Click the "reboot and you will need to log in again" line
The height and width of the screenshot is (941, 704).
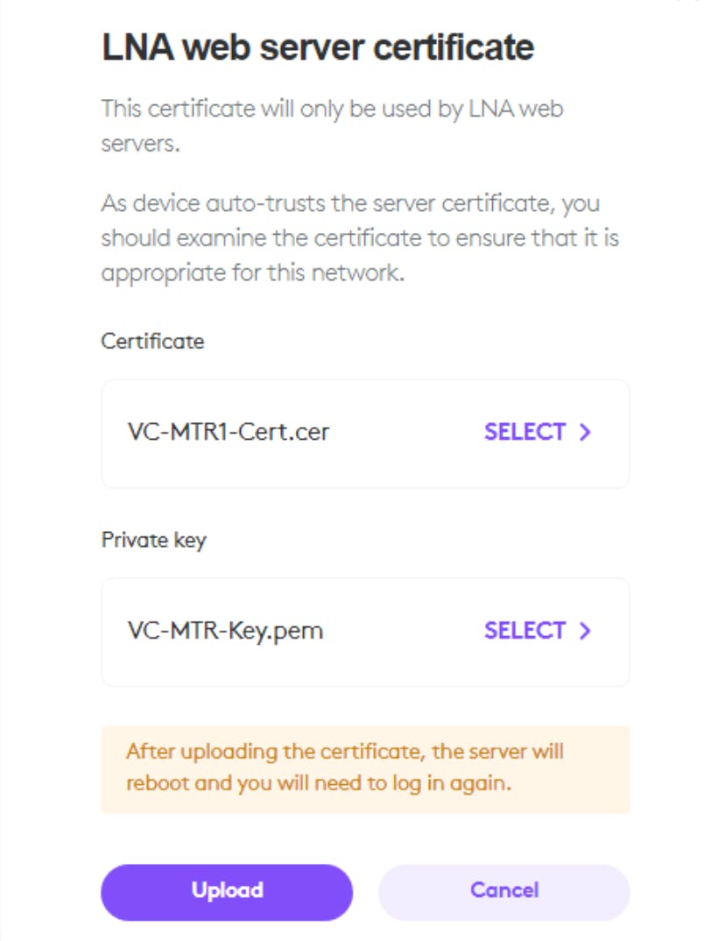click(x=317, y=782)
